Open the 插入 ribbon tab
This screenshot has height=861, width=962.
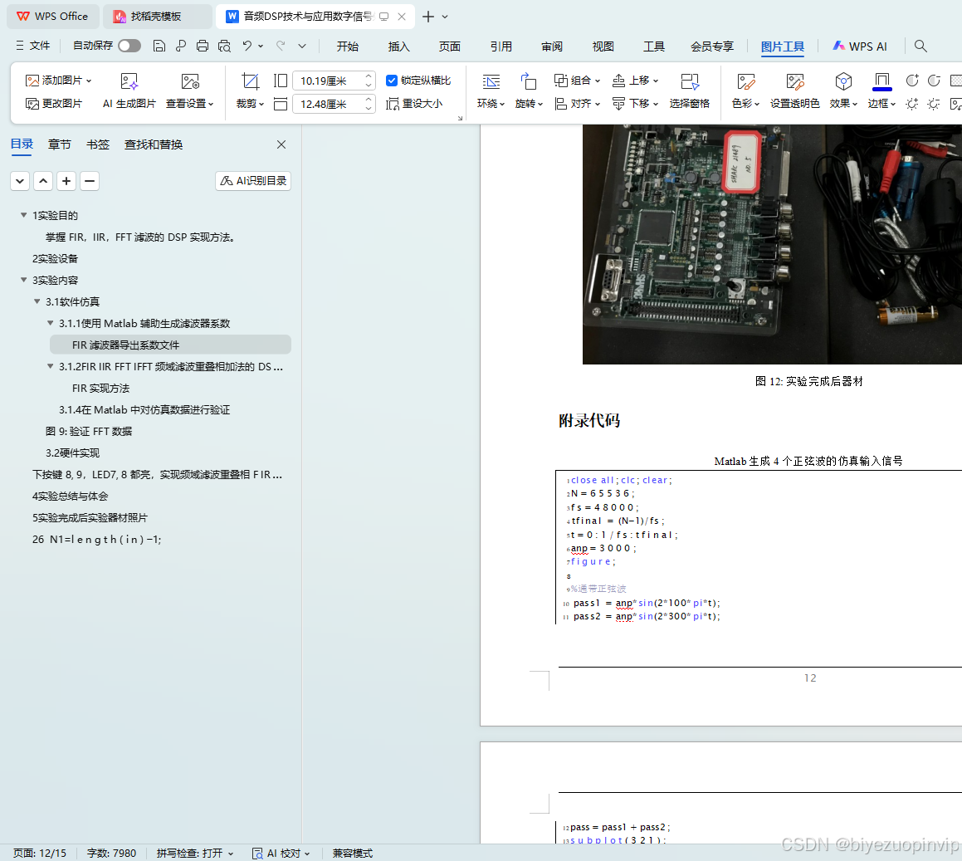[x=398, y=46]
